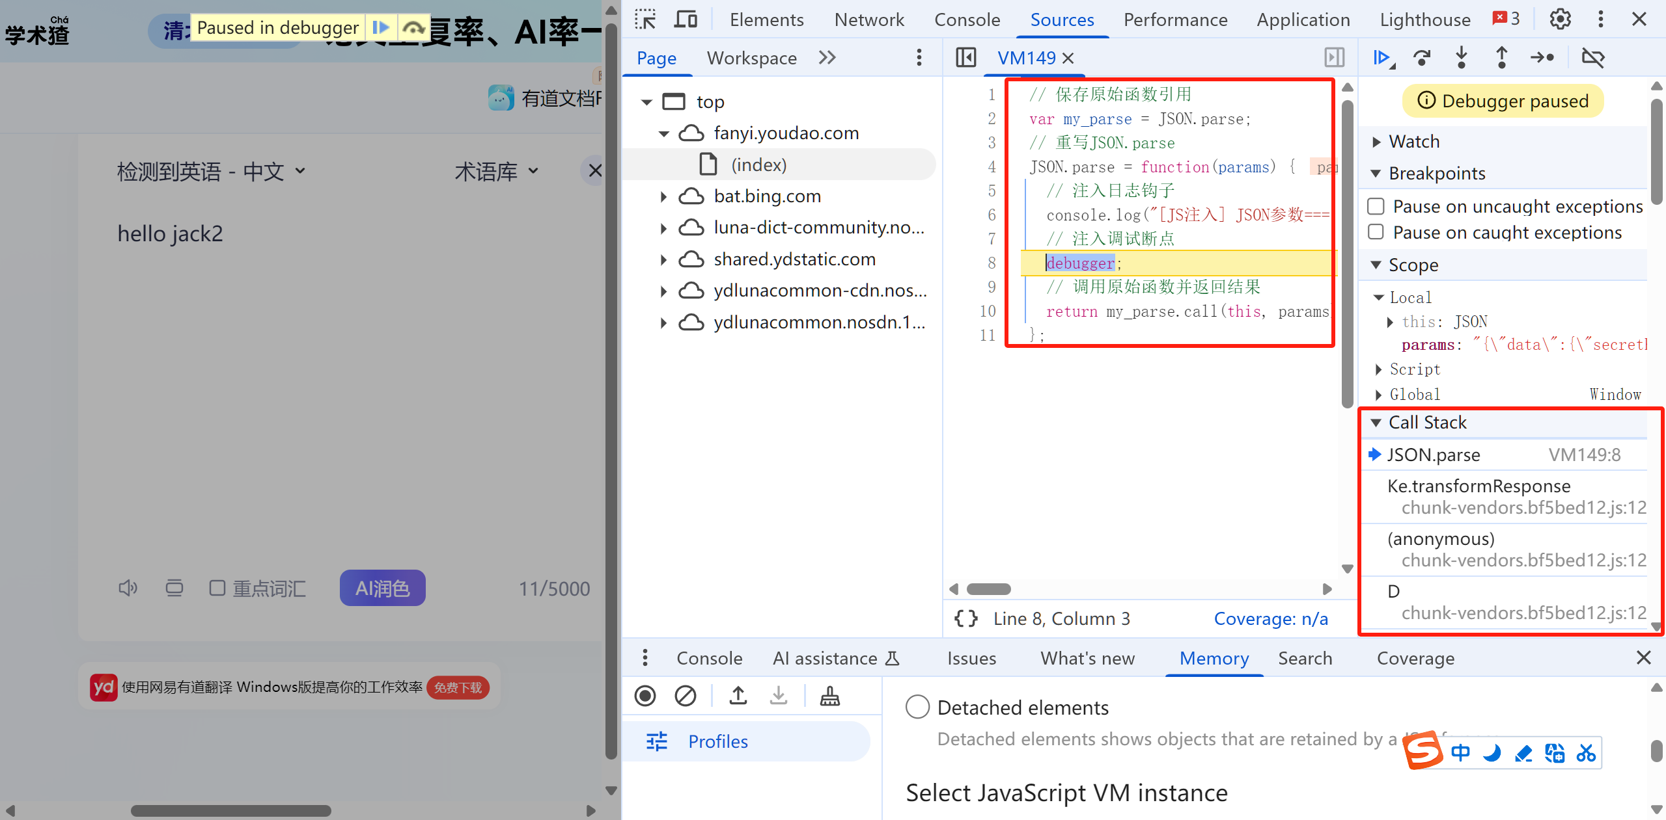The width and height of the screenshot is (1666, 820).
Task: Switch to the Network tab
Action: (x=868, y=20)
